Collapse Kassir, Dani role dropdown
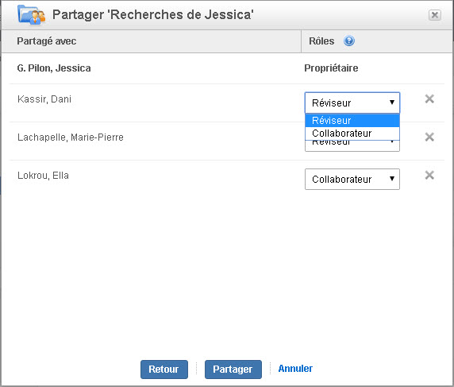This screenshot has height=387, width=454. coord(352,103)
